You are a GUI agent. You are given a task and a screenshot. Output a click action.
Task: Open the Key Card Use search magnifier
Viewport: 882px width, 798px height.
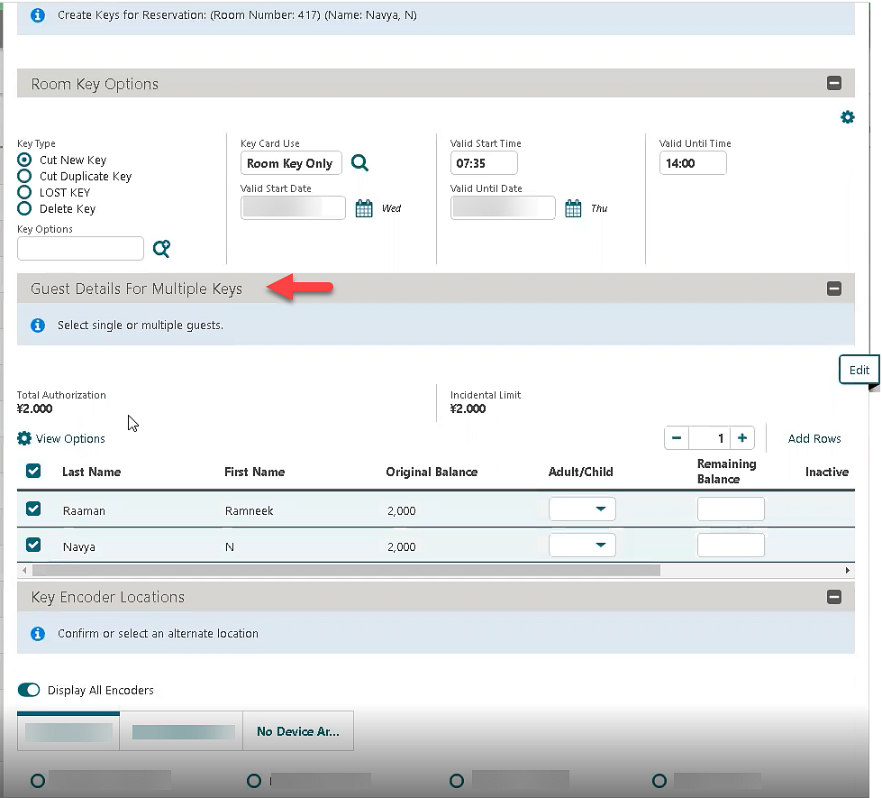(x=359, y=163)
